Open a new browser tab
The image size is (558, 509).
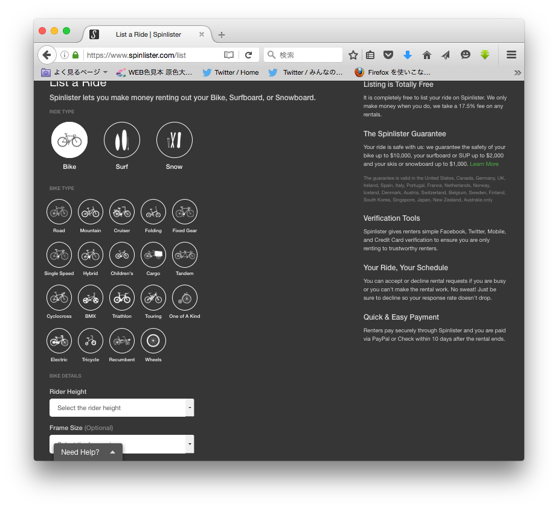[x=222, y=35]
